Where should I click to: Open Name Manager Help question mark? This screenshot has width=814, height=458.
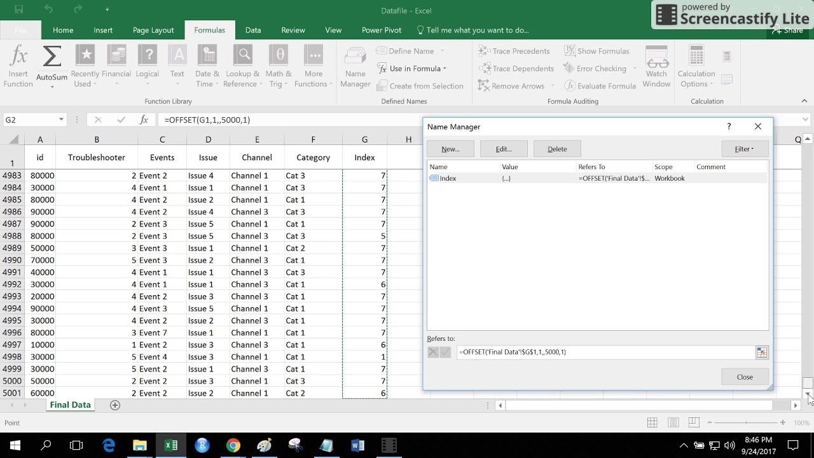pyautogui.click(x=729, y=127)
